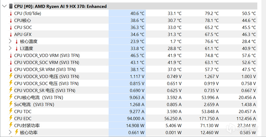Select the CPU (Tctl/Tdie) sensor row label
Screen dimensions: 266x137
[28, 14]
